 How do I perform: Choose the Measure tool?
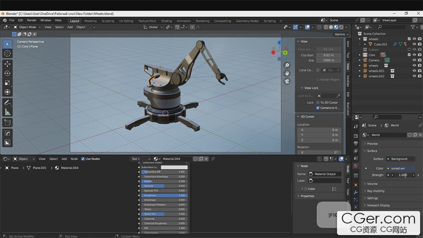8,112
